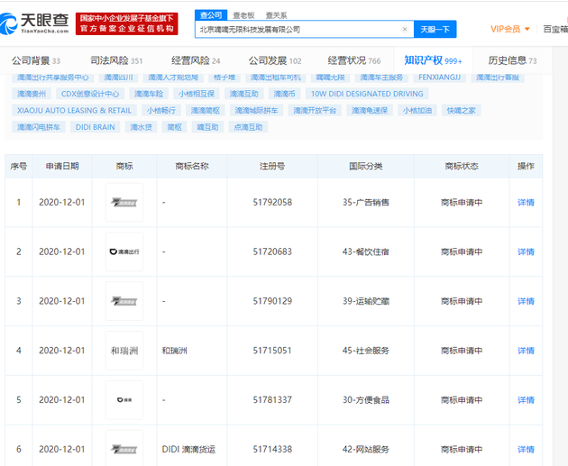Open the DiDi trademark logo in row 2
This screenshot has width=568, height=466.
(x=124, y=251)
